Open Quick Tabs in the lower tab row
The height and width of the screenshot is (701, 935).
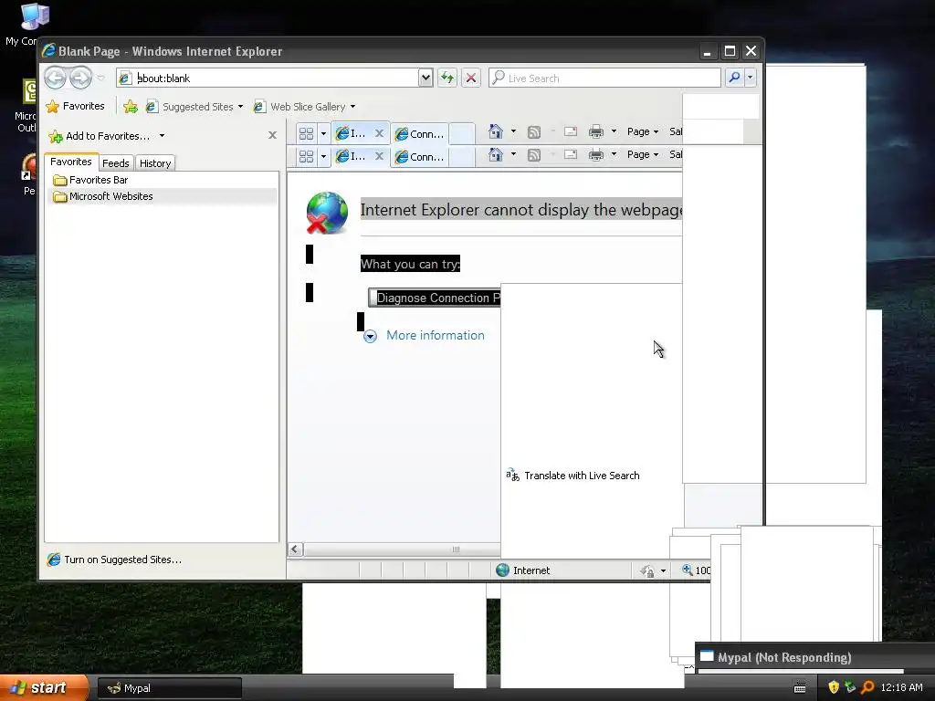pyautogui.click(x=306, y=157)
